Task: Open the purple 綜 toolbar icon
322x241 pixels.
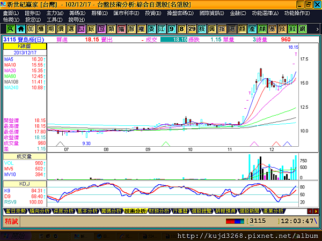Action: [x=101, y=29]
